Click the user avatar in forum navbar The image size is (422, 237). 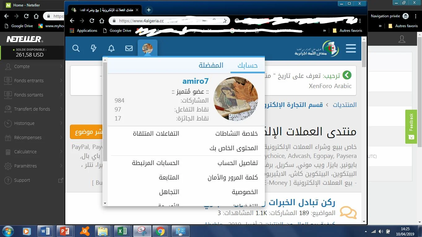point(147,49)
